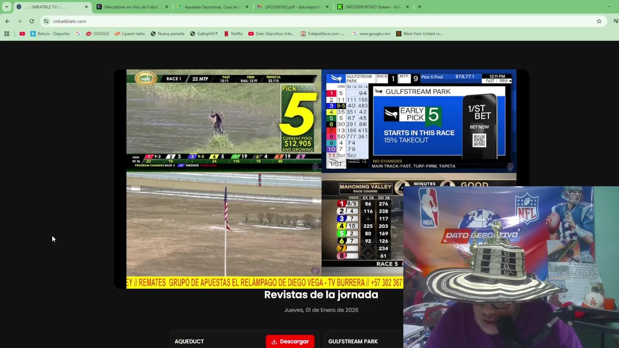The image size is (619, 348).
Task: Click the webcam overlay of the streamer
Action: point(511,267)
